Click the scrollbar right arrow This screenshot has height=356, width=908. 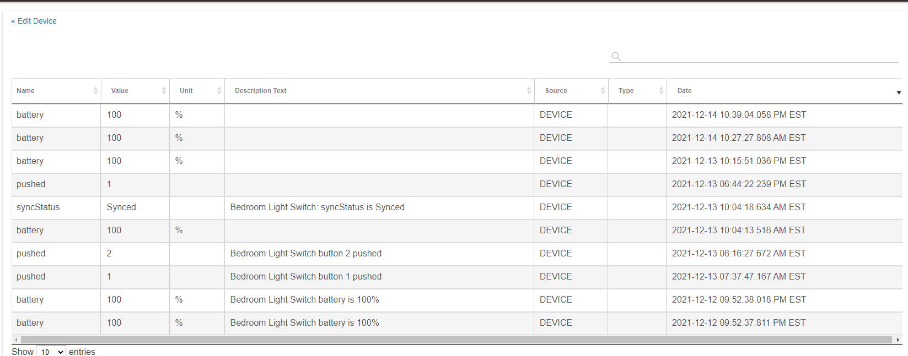pos(898,339)
